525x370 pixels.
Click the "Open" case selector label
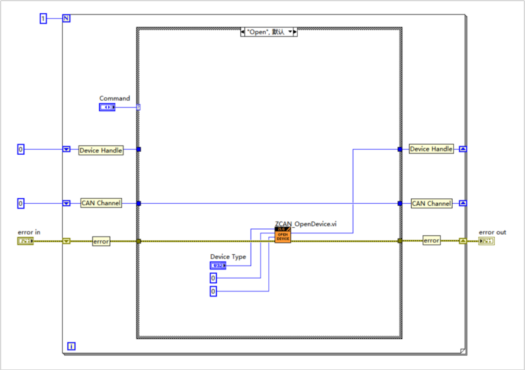click(x=266, y=32)
